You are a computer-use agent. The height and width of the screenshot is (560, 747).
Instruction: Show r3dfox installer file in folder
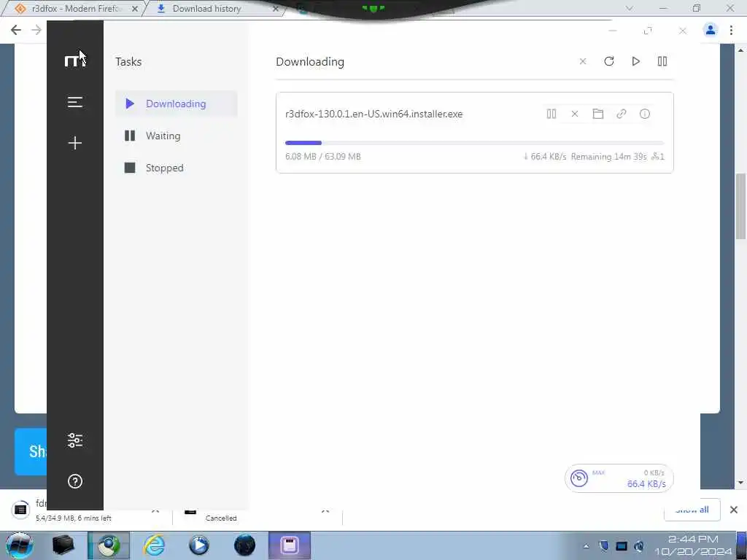(x=598, y=114)
